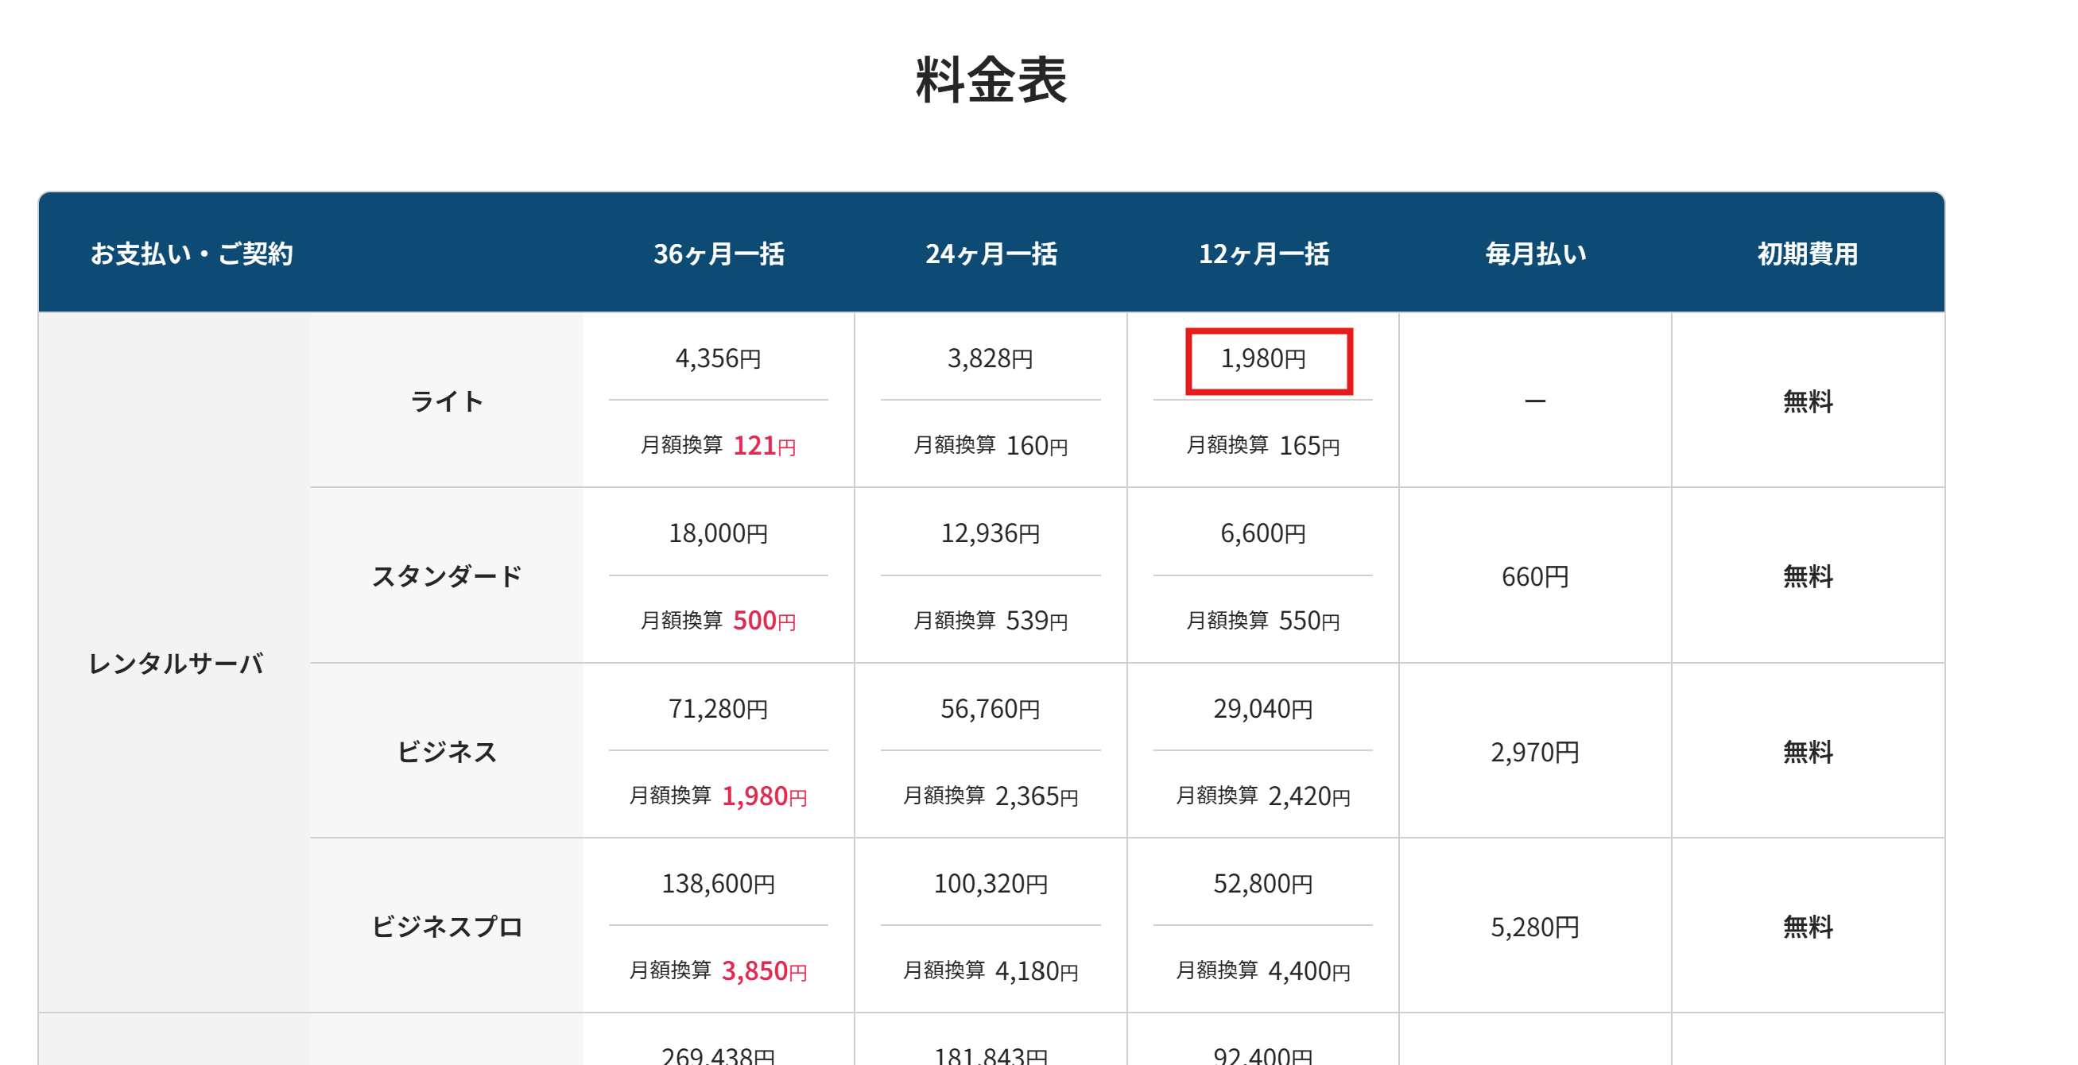The width and height of the screenshot is (2078, 1065).
Task: Click the 料金表 page heading
Action: click(x=991, y=79)
